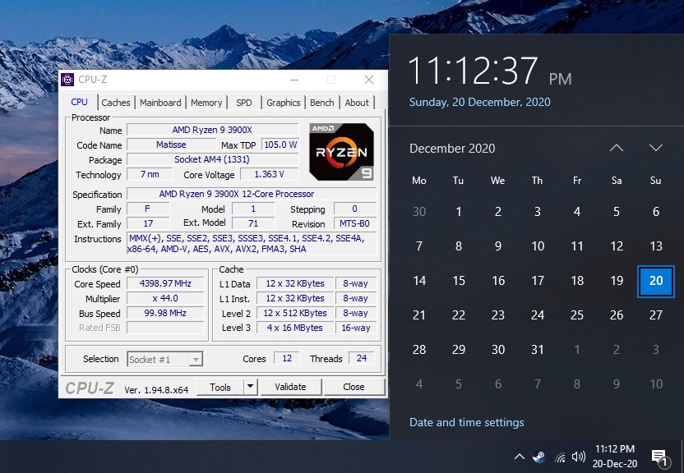
Task: Click the Validate button
Action: tap(290, 387)
